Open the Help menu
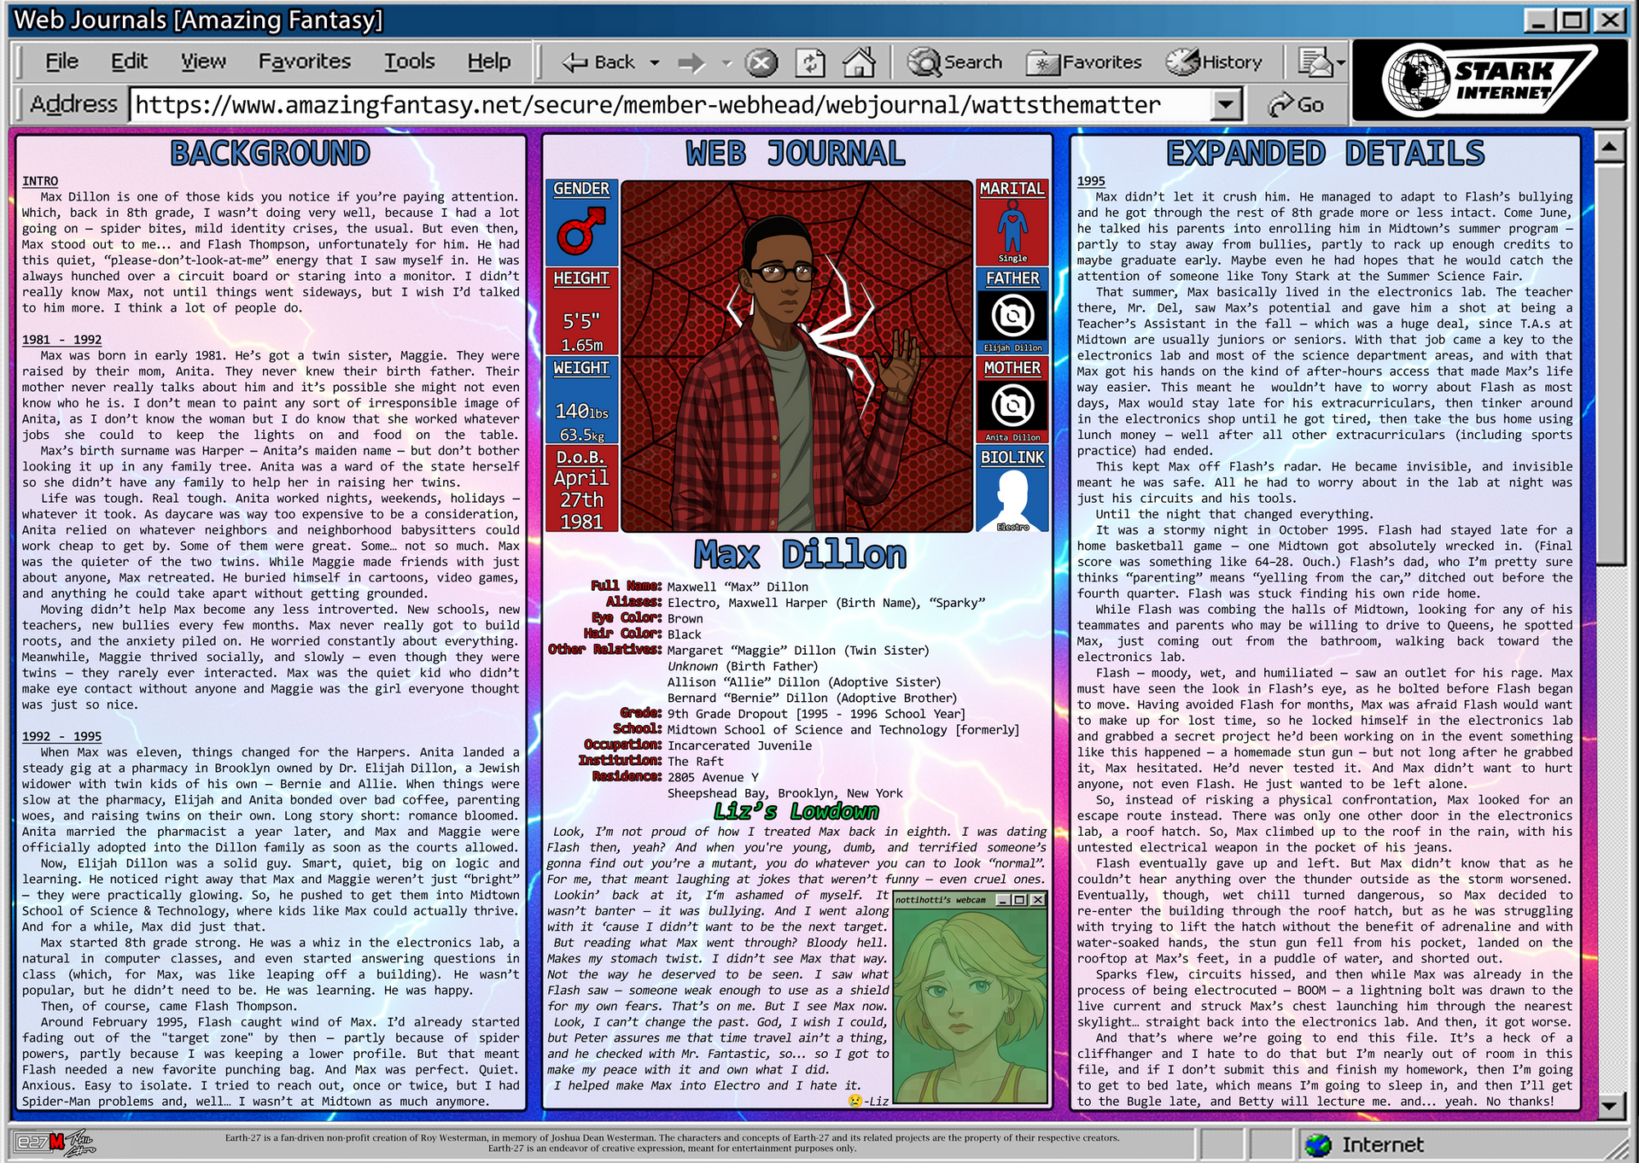Image resolution: width=1639 pixels, height=1163 pixels. (488, 61)
